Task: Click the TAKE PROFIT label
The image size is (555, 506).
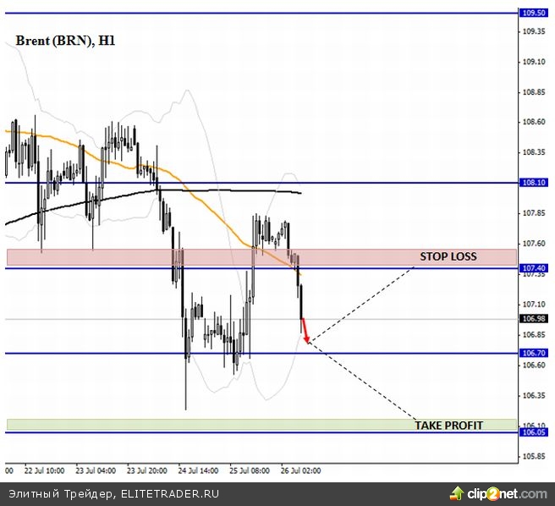Action: (448, 425)
